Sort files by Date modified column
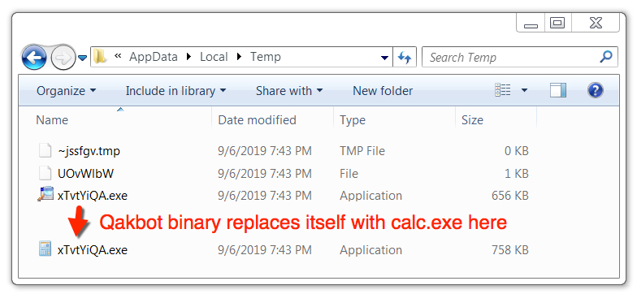This screenshot has width=637, height=294. (257, 120)
